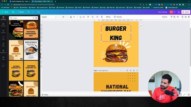Select the BURGER KING heading text
The height and width of the screenshot is (107, 191).
pos(116,33)
